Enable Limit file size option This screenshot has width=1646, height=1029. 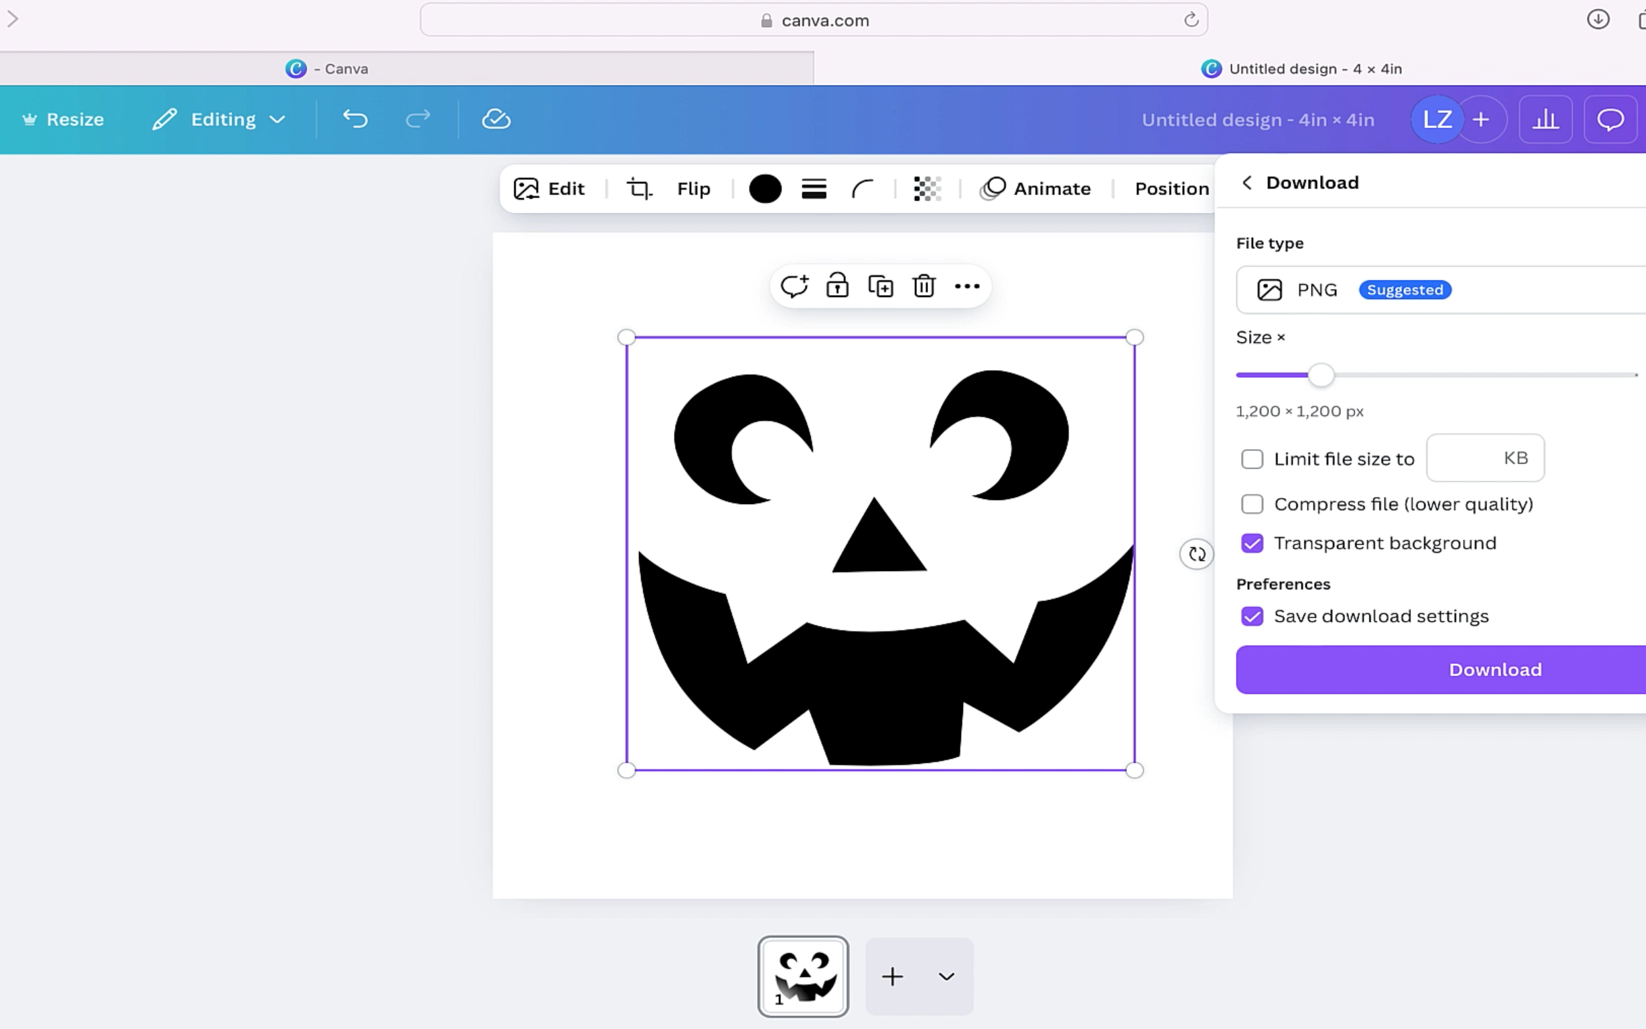1252,459
